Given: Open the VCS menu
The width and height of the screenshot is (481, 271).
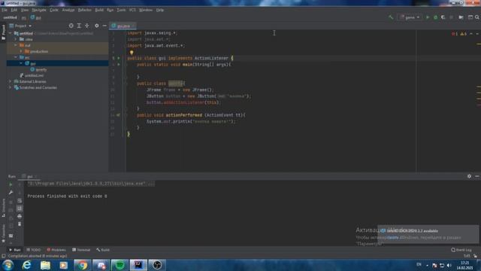Looking at the screenshot, I should (132, 10).
